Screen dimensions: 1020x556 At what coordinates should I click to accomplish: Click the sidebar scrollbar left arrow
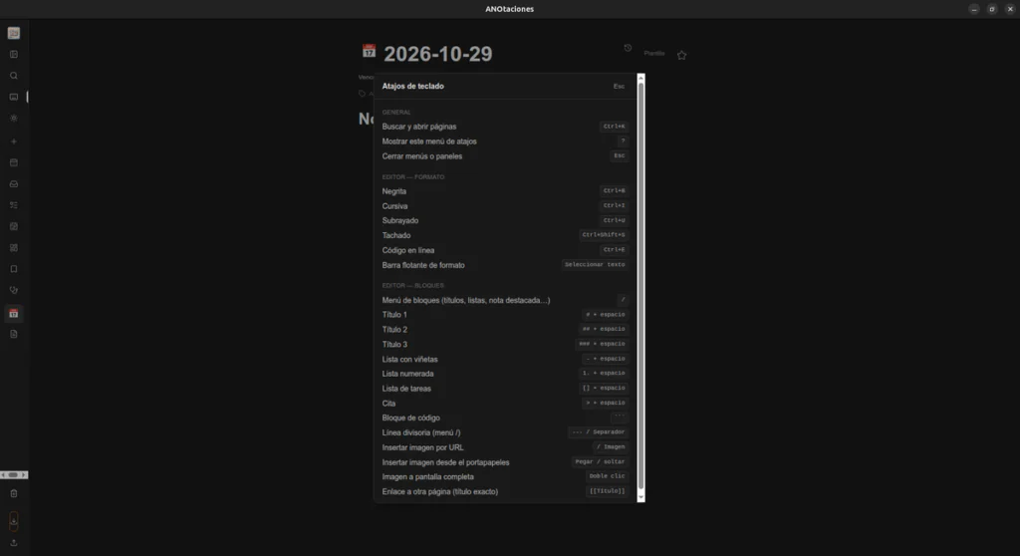click(x=3, y=475)
